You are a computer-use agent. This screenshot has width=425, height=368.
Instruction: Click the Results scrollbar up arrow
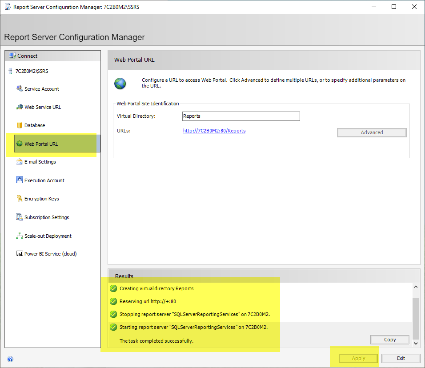[416, 287]
